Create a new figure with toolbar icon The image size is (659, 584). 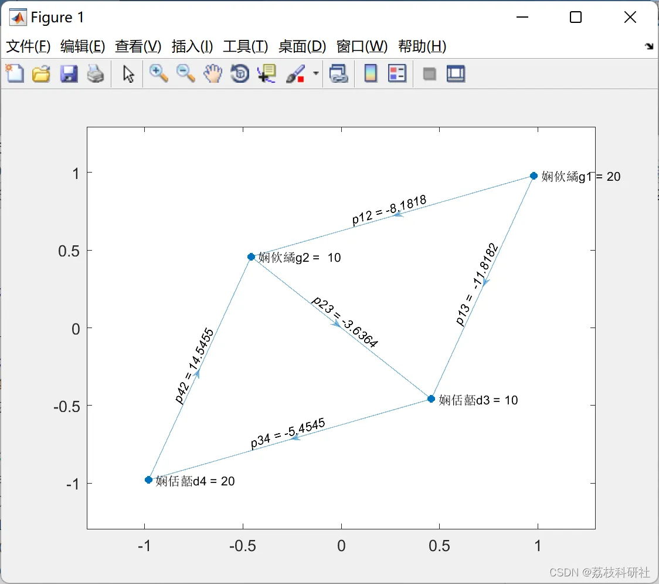click(x=15, y=73)
